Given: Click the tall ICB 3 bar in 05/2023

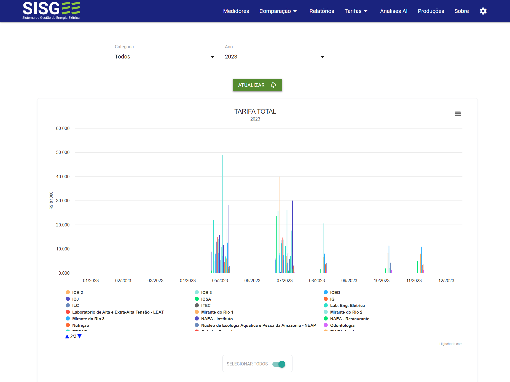Looking at the screenshot, I should [222, 214].
